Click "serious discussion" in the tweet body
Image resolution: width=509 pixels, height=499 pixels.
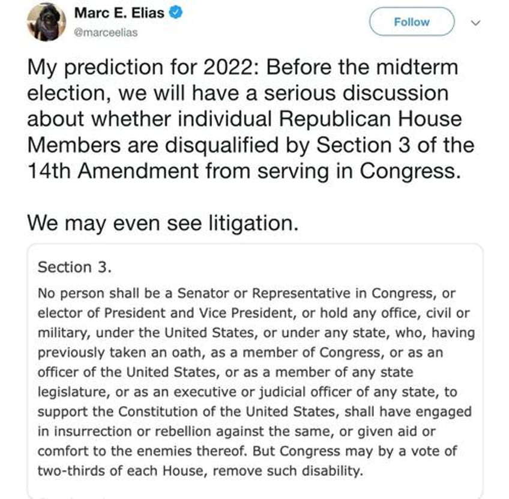[357, 93]
